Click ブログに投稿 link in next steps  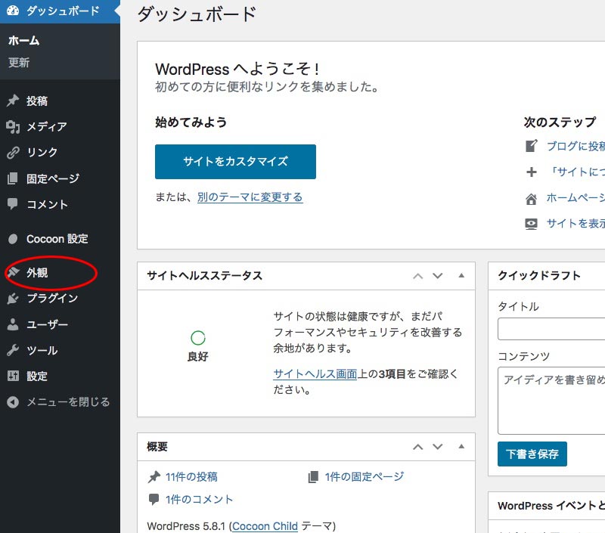click(576, 146)
